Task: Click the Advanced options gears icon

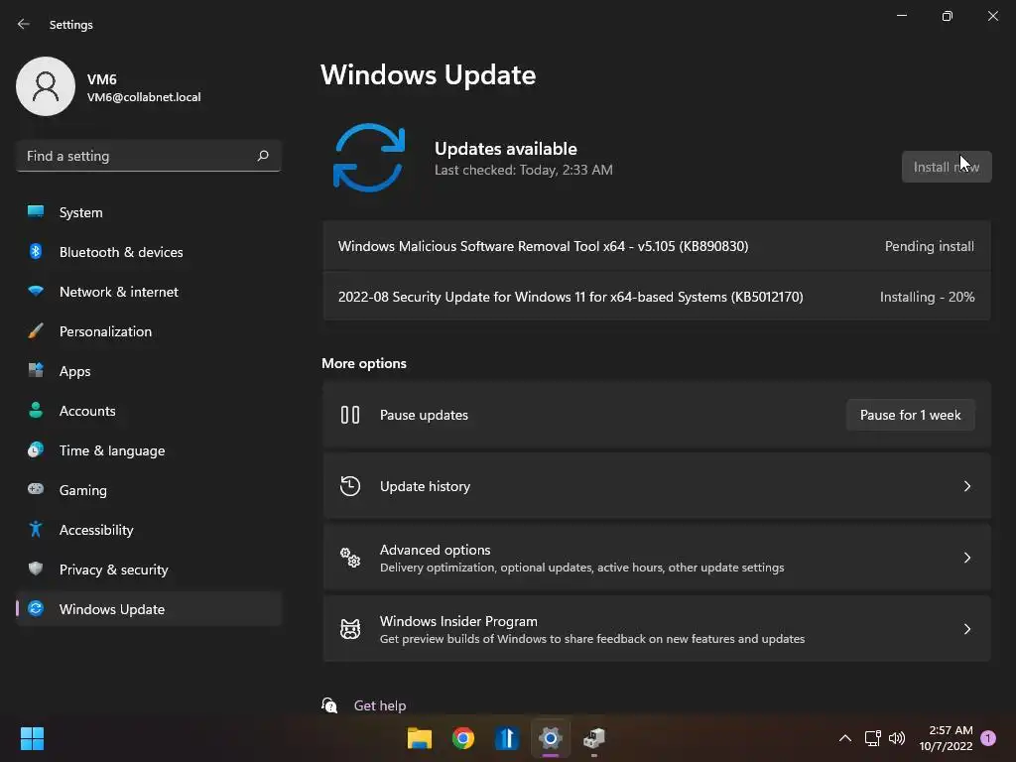Action: (350, 558)
